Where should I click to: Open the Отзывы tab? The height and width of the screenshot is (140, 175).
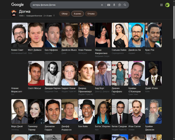(91, 14)
